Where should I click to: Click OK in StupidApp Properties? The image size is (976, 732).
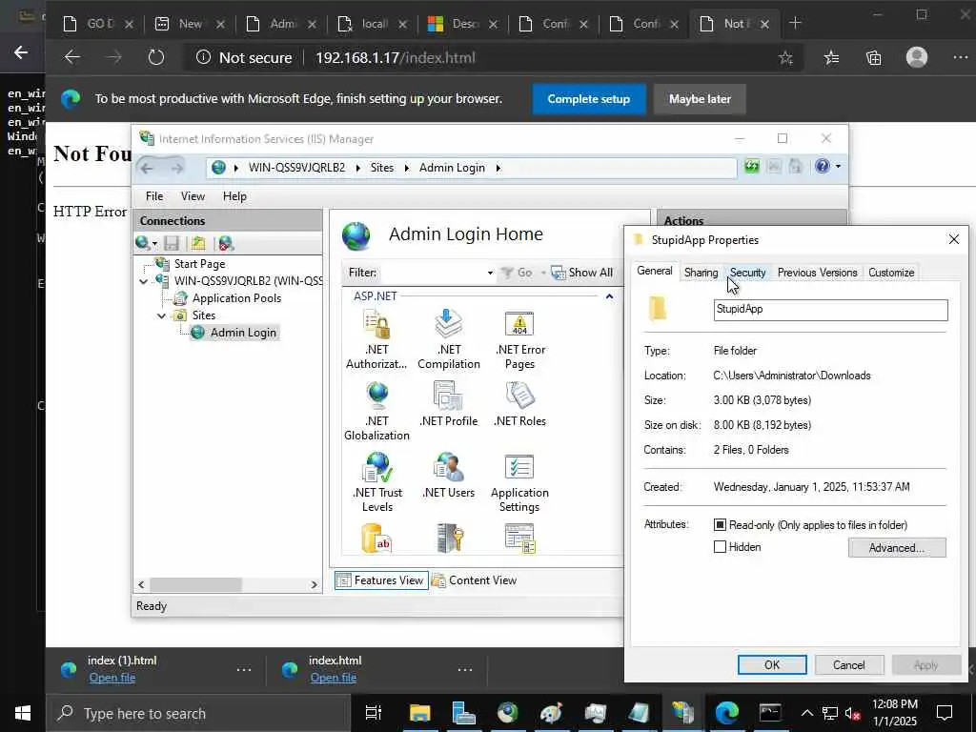click(x=772, y=664)
